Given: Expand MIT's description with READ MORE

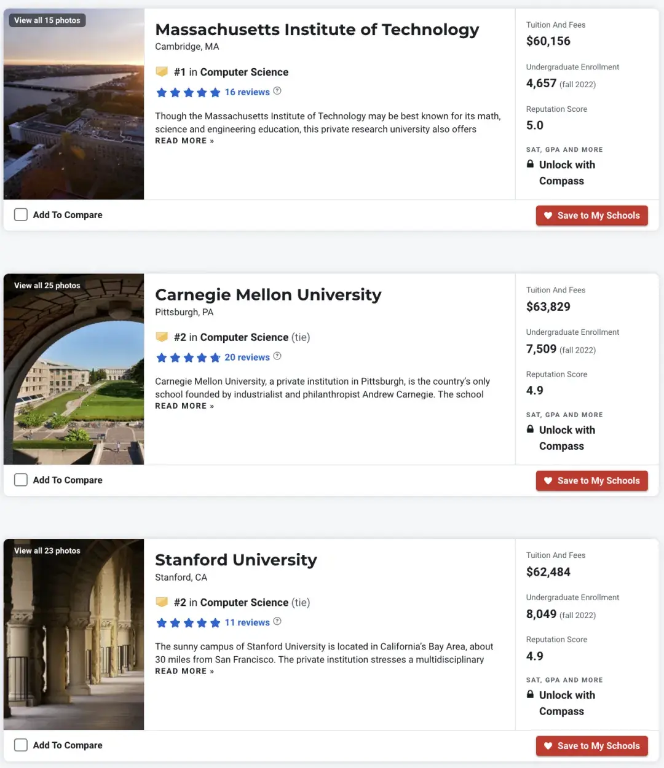Looking at the screenshot, I should coord(184,140).
